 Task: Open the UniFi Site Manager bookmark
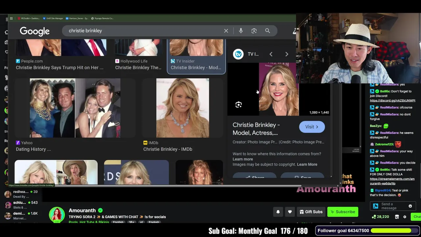53,18
